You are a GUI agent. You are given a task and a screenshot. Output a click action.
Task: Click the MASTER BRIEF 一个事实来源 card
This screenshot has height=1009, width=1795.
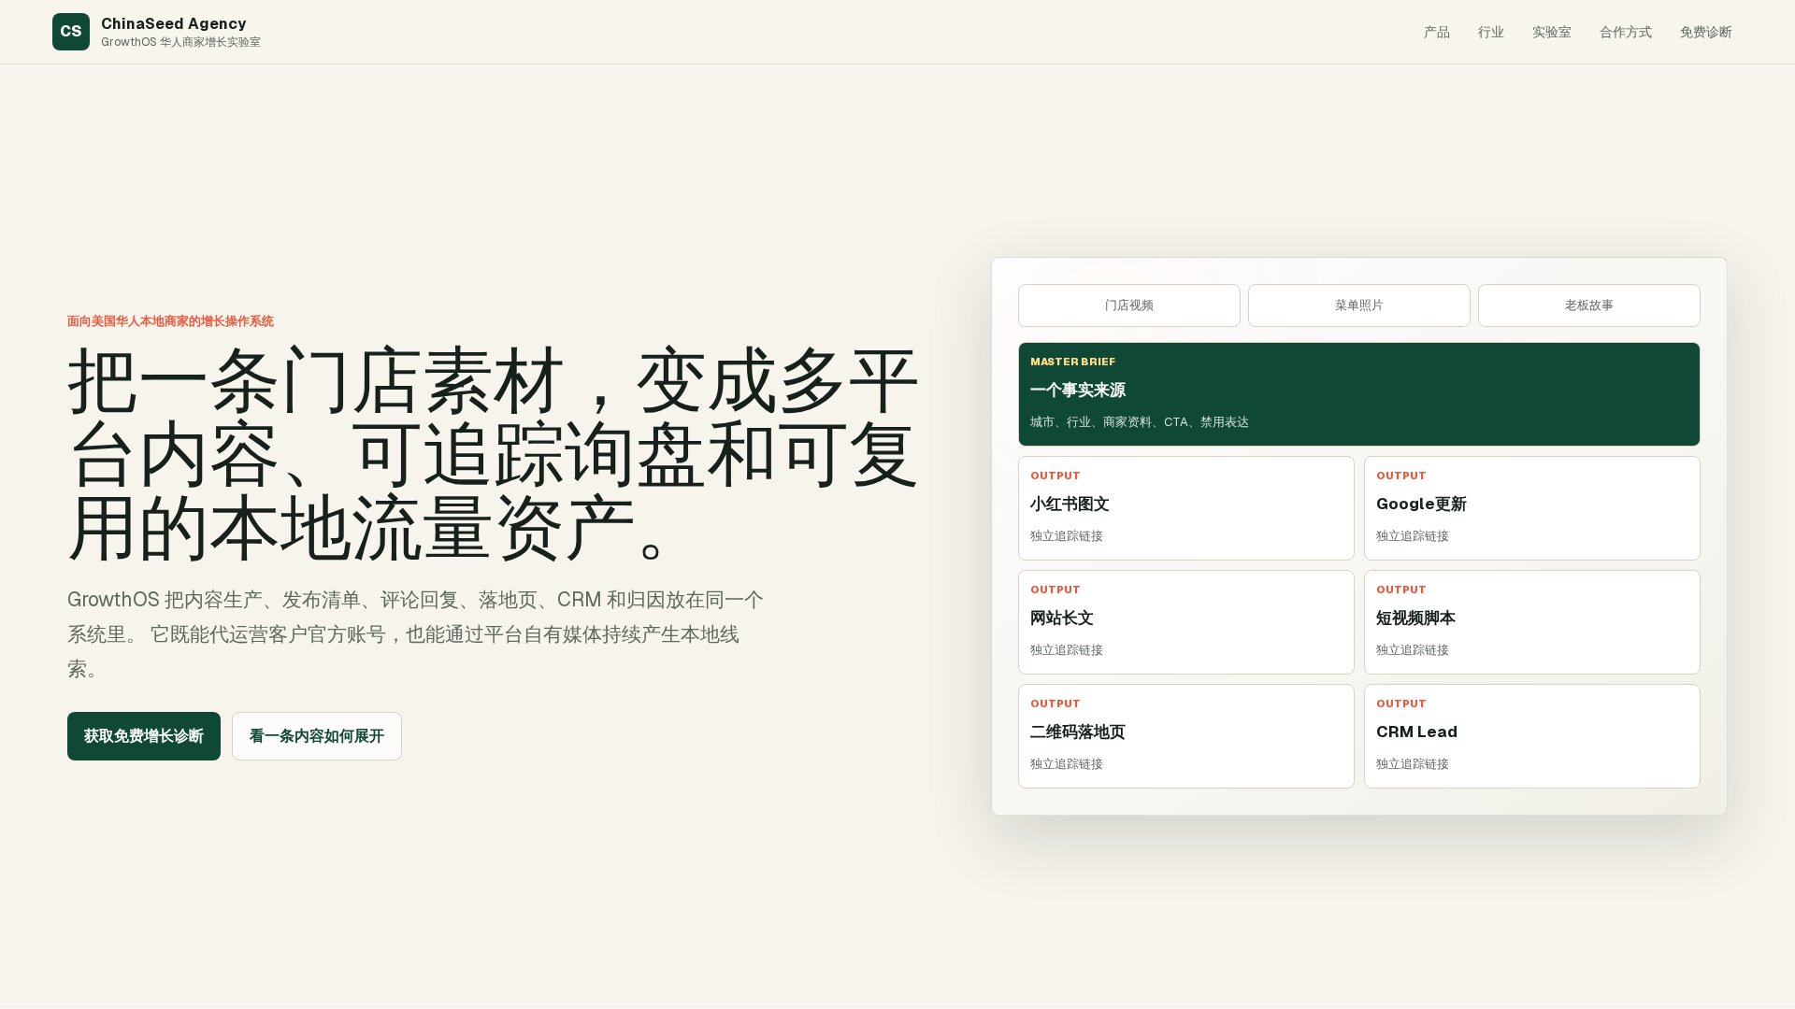(x=1359, y=394)
